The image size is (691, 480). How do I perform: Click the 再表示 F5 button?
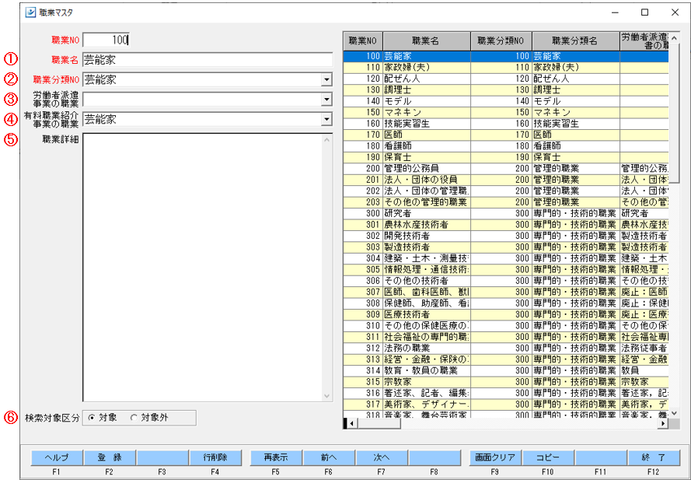point(276,457)
